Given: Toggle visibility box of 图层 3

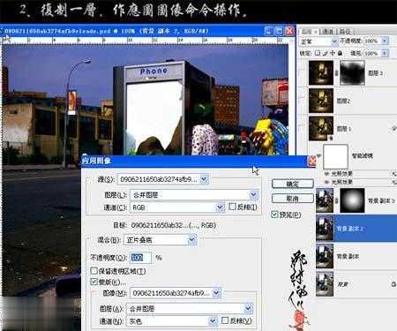Looking at the screenshot, I should 302,73.
